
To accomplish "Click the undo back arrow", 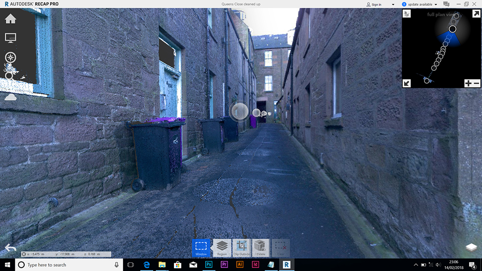I will click(10, 247).
